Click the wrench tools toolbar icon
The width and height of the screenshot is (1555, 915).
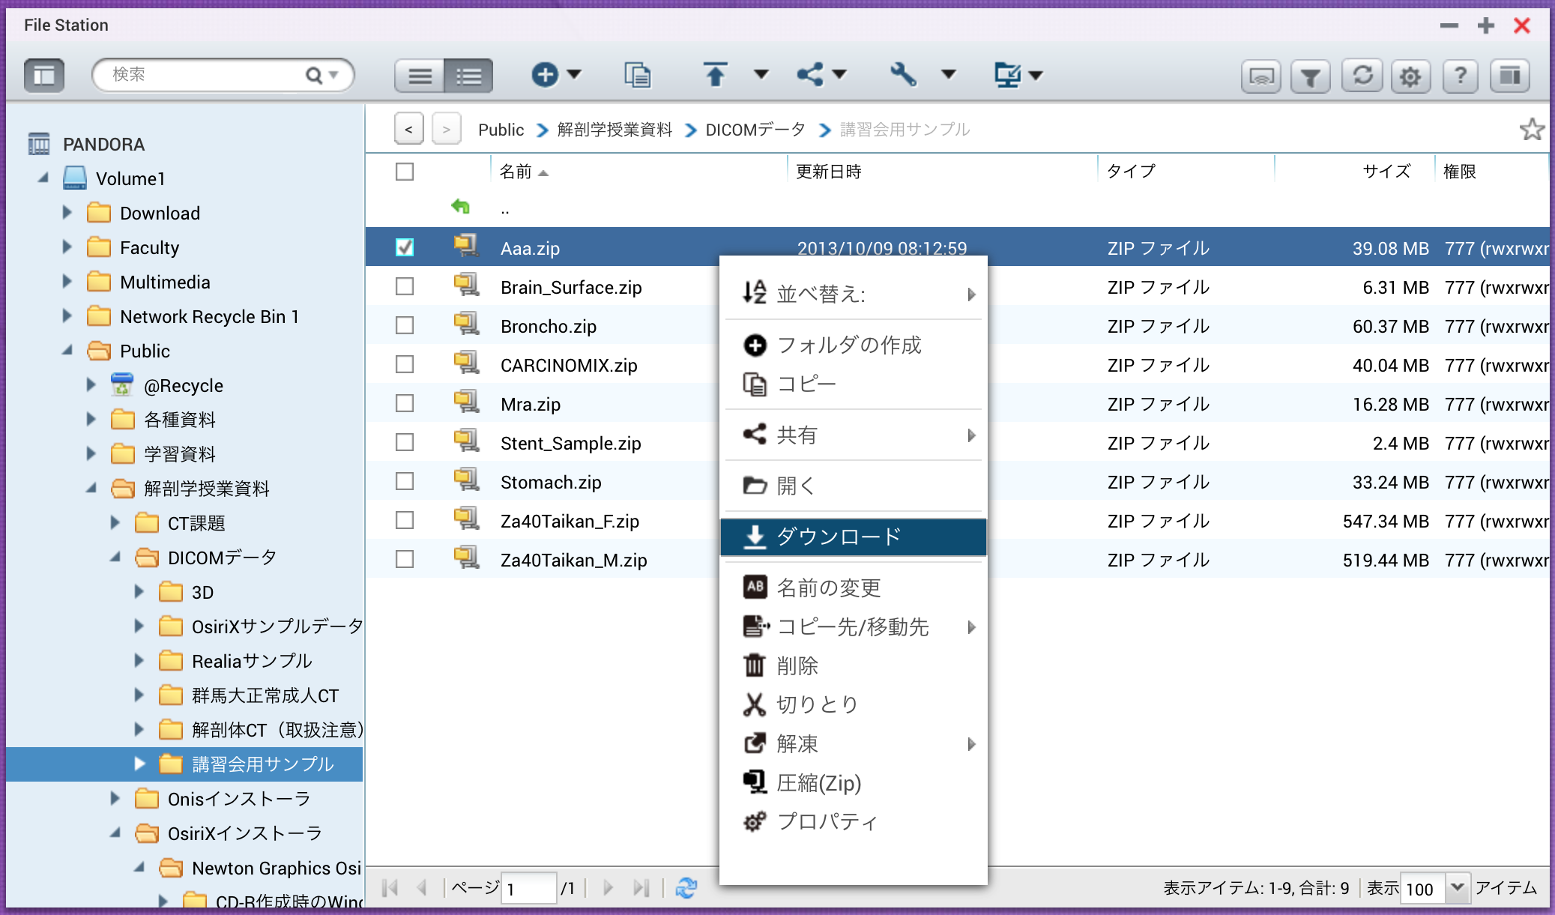click(903, 74)
